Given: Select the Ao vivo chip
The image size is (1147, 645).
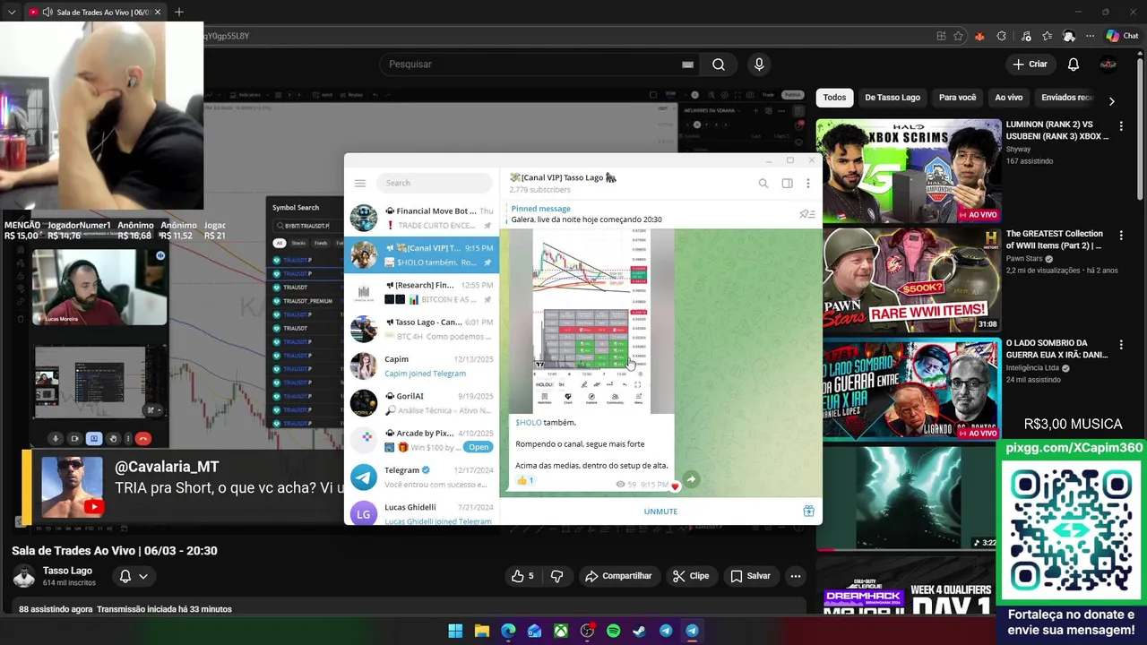Looking at the screenshot, I should tap(1008, 98).
